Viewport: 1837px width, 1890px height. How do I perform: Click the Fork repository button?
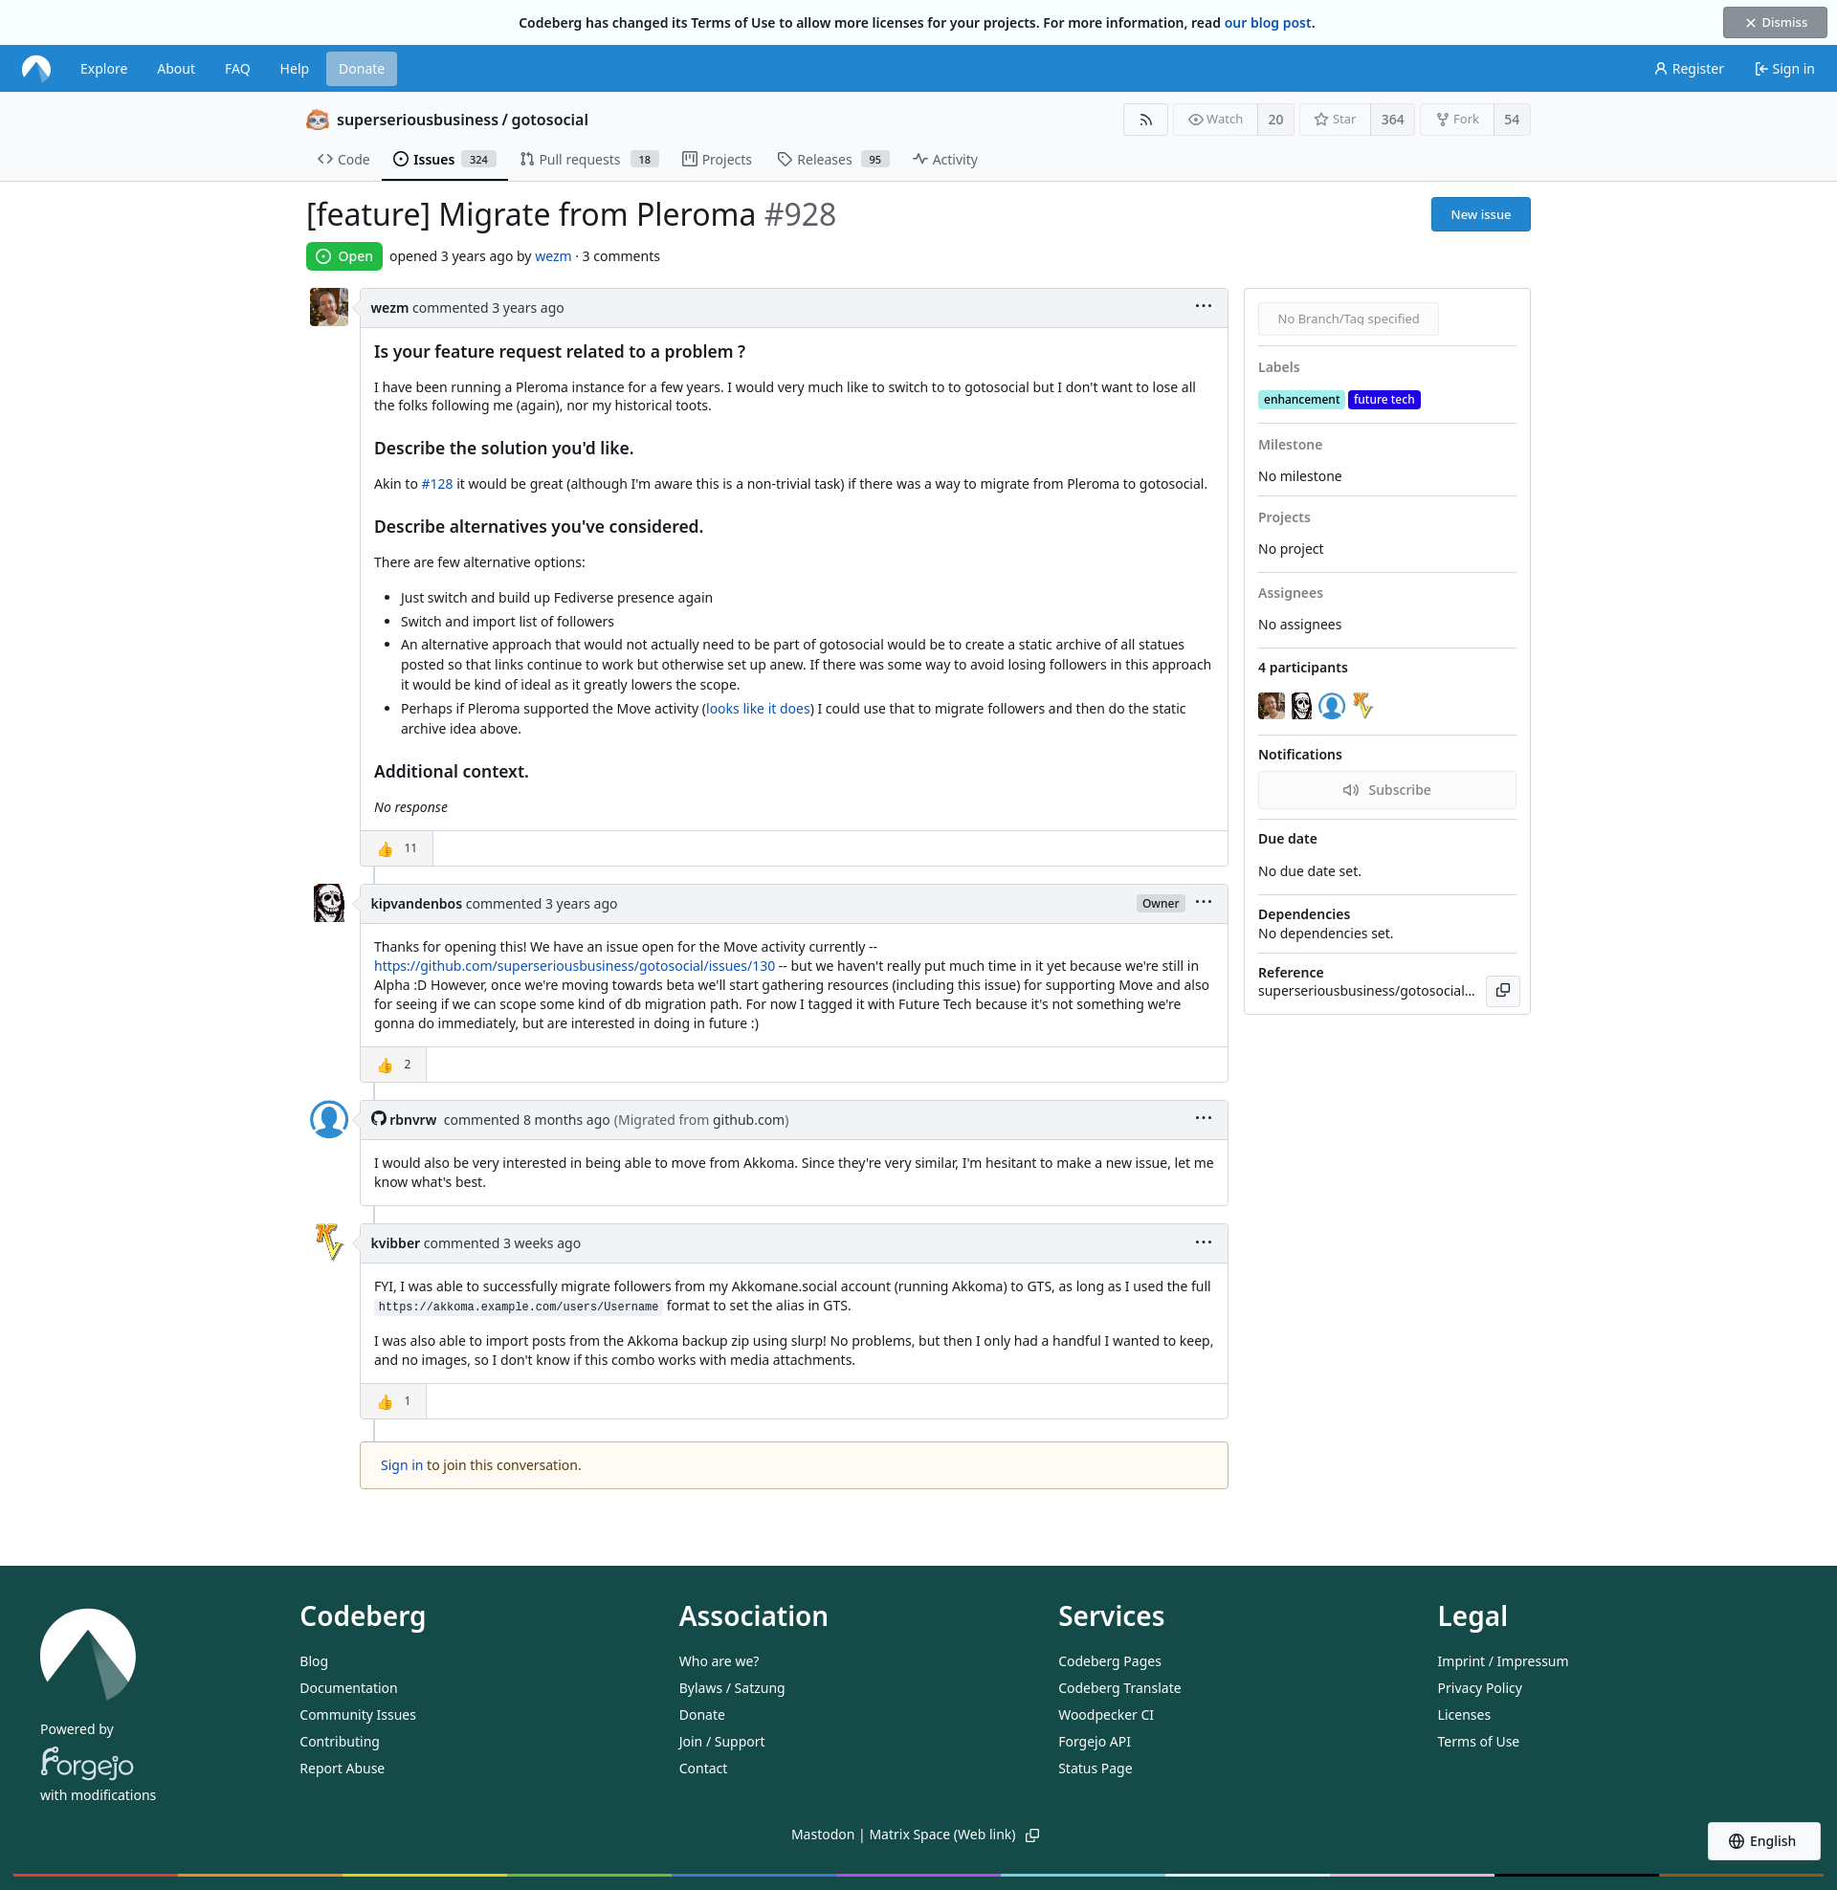click(1457, 120)
